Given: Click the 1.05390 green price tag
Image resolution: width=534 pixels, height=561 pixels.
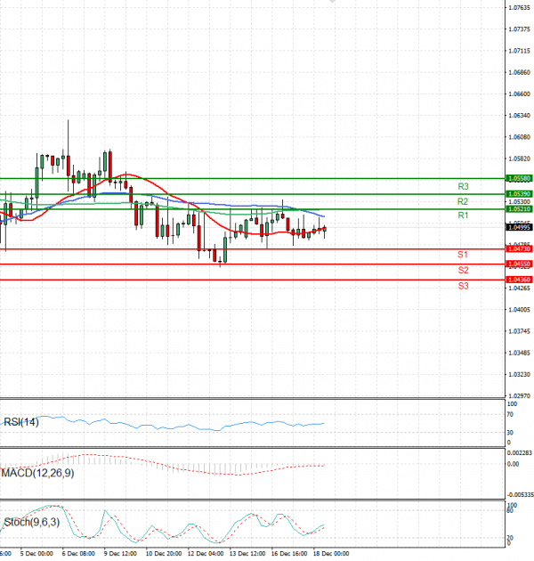Looking at the screenshot, I should pyautogui.click(x=519, y=193).
